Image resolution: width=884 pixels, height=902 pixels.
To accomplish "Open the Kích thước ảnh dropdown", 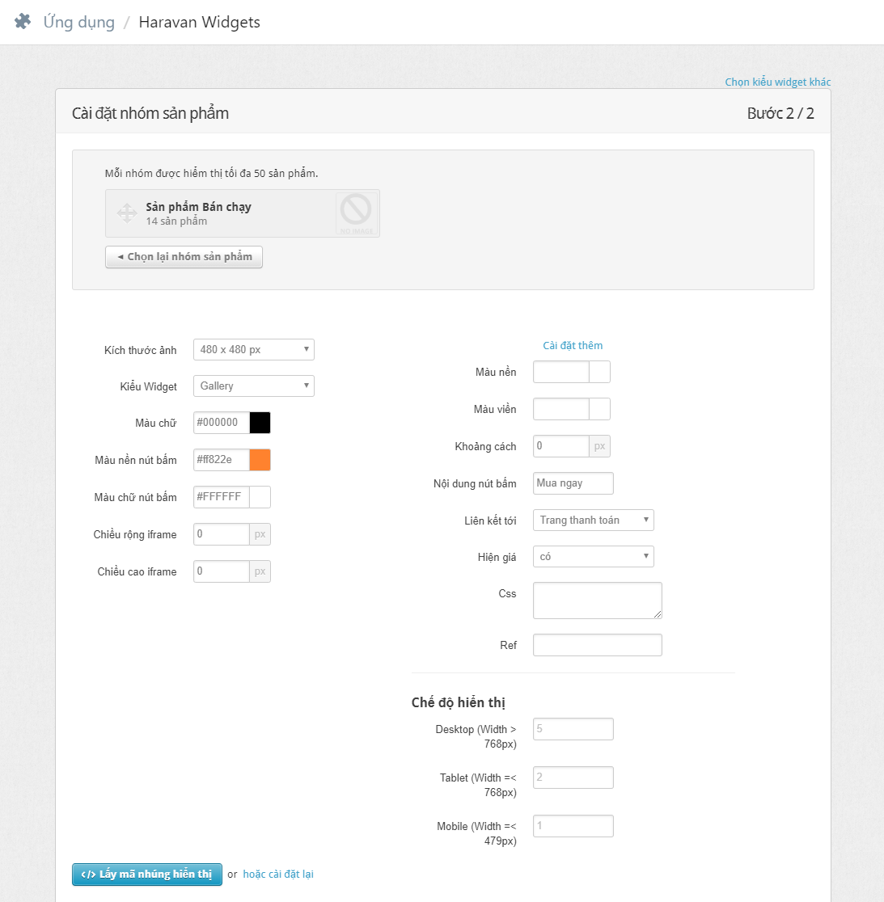I will [x=253, y=349].
